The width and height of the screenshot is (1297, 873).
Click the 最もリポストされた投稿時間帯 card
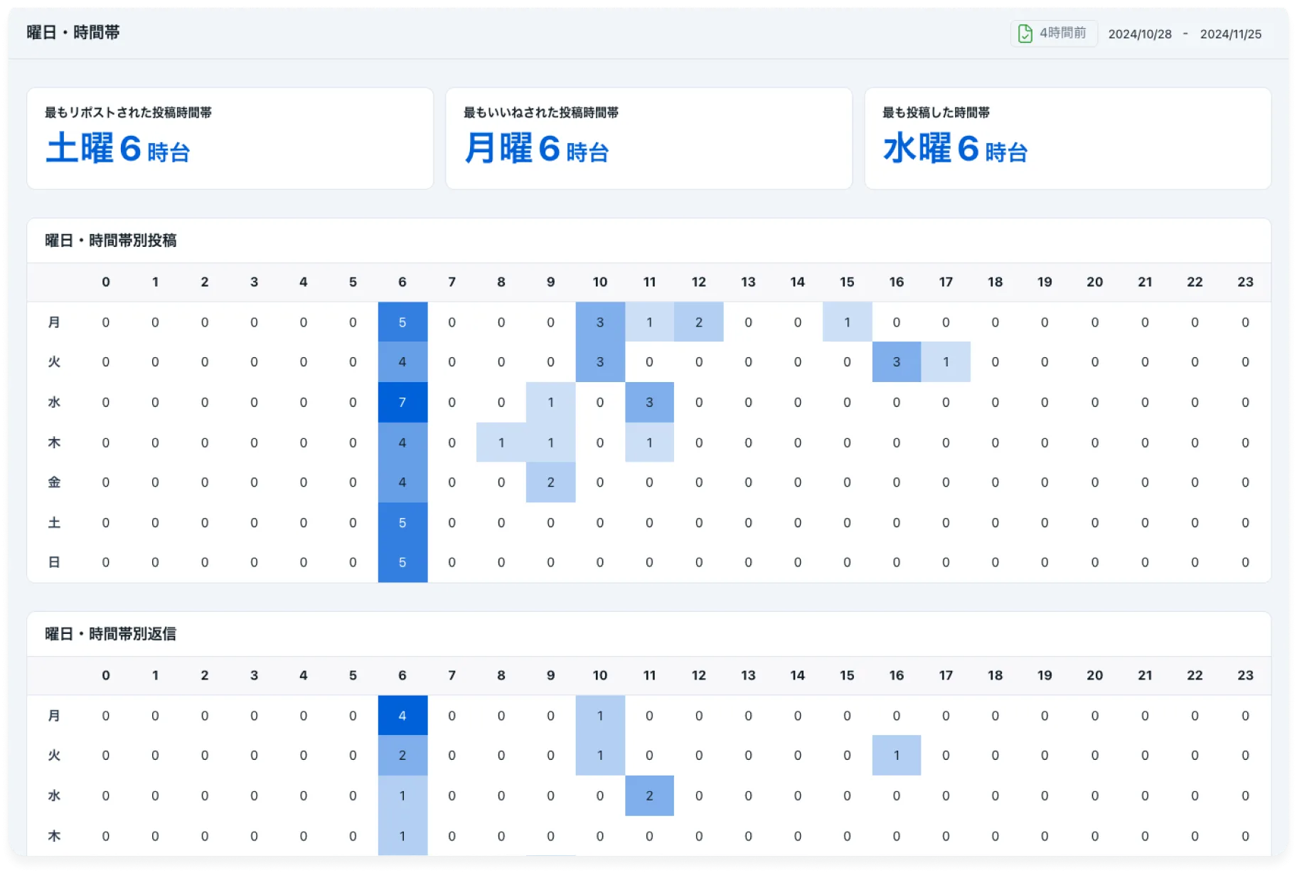pyautogui.click(x=230, y=139)
